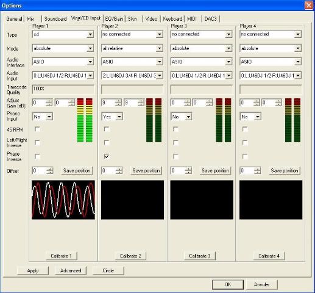Expand Player 2 Mode dropdown
The width and height of the screenshot is (315, 293).
point(132,48)
